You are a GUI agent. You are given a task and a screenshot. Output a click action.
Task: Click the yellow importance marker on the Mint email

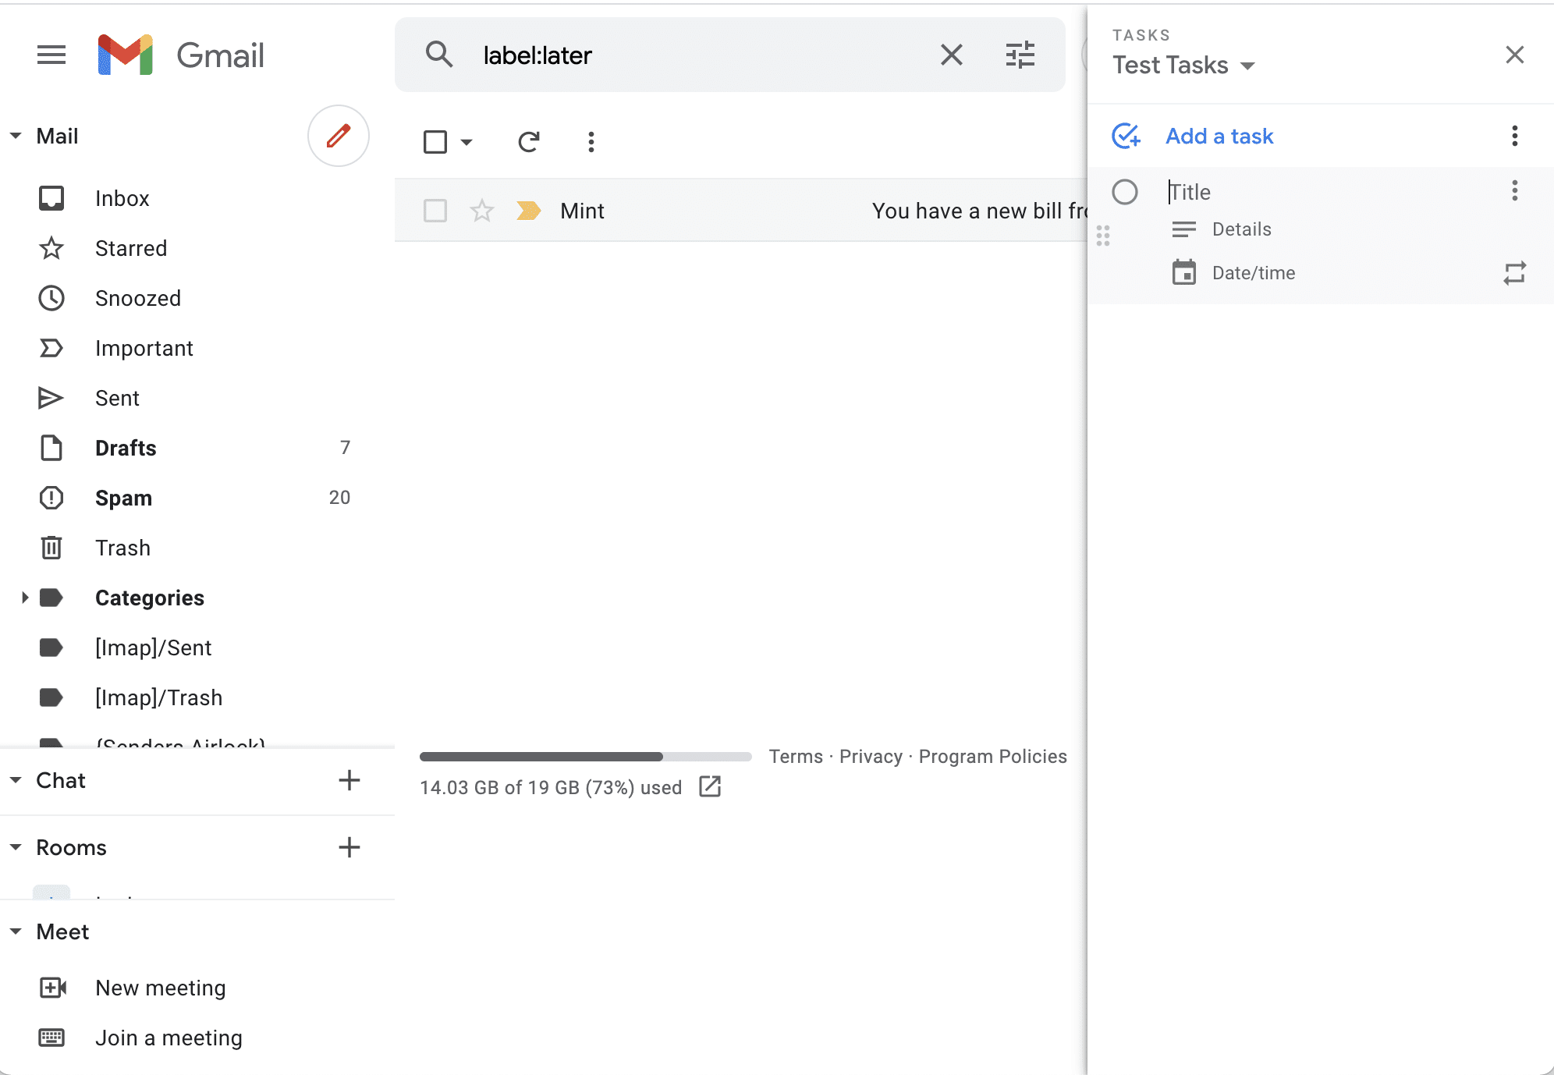tap(528, 211)
